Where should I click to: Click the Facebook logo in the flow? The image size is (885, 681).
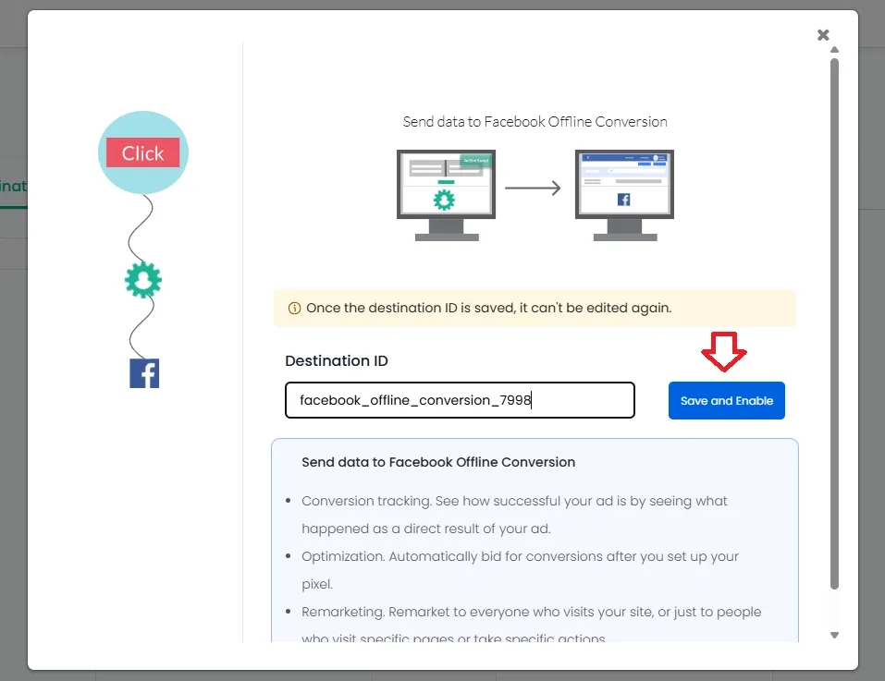tap(144, 373)
